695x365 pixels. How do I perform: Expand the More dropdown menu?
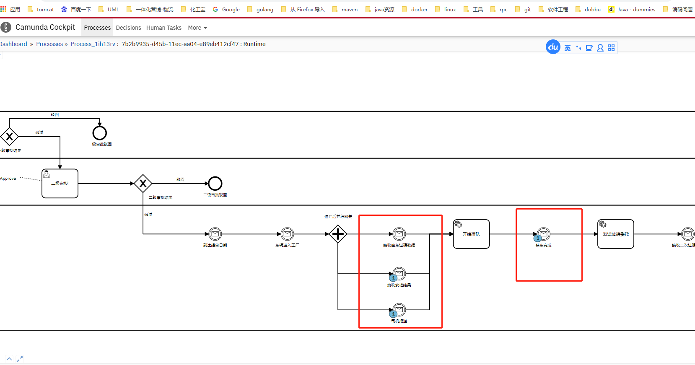197,28
